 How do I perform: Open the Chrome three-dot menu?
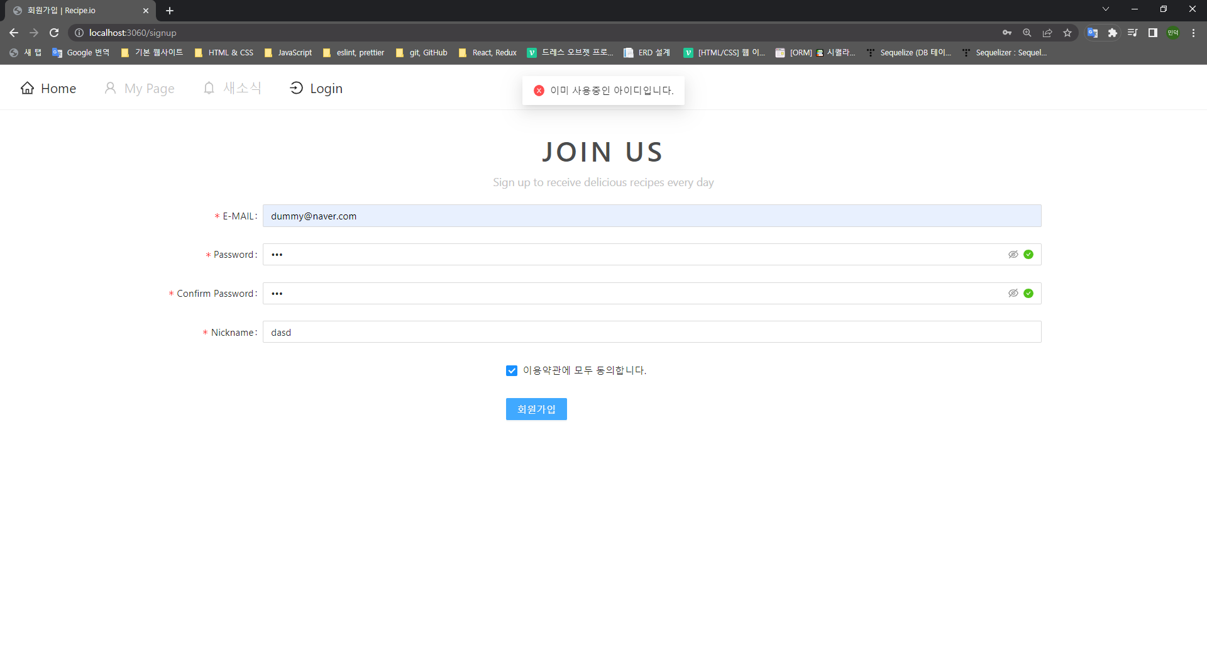click(x=1193, y=33)
